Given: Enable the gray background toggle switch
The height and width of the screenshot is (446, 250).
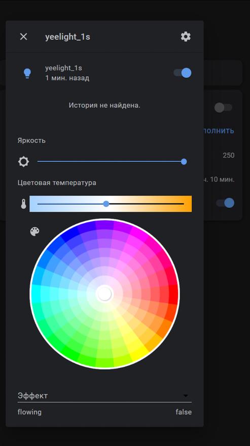Looking at the screenshot, I should point(223,107).
